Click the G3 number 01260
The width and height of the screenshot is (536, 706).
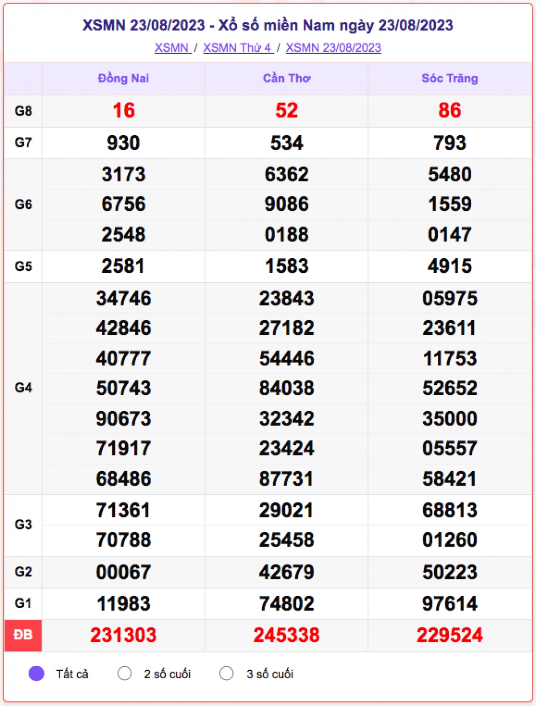tap(450, 540)
